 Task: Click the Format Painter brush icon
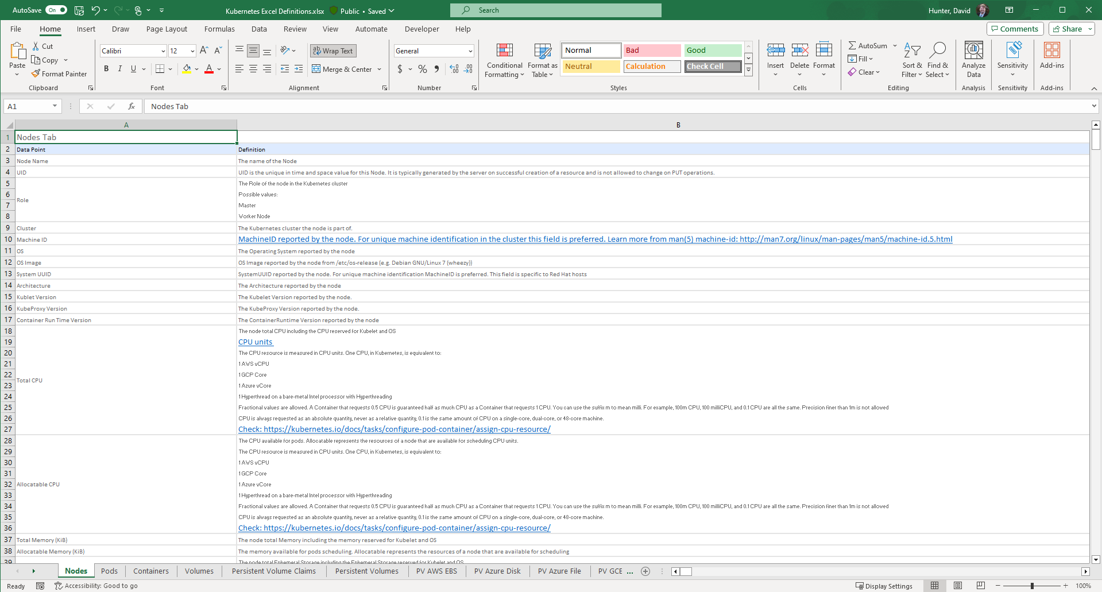click(x=36, y=73)
